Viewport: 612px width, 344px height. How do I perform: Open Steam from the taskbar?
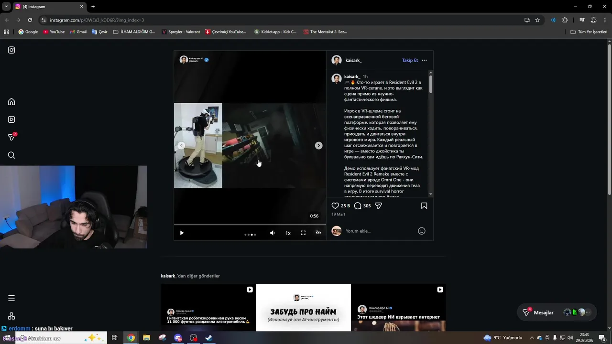(209, 338)
